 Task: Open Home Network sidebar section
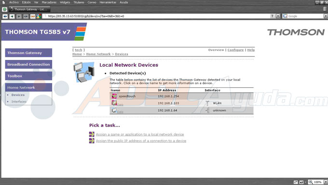(28, 87)
